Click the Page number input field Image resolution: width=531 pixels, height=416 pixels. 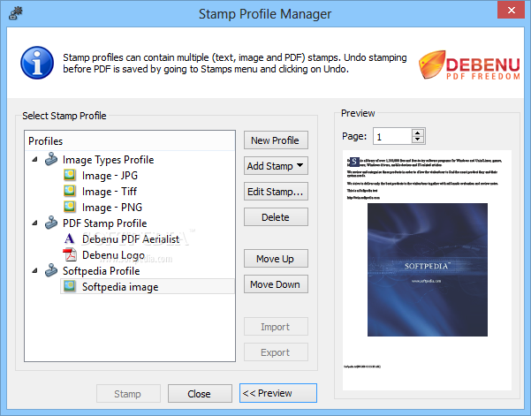(x=392, y=136)
